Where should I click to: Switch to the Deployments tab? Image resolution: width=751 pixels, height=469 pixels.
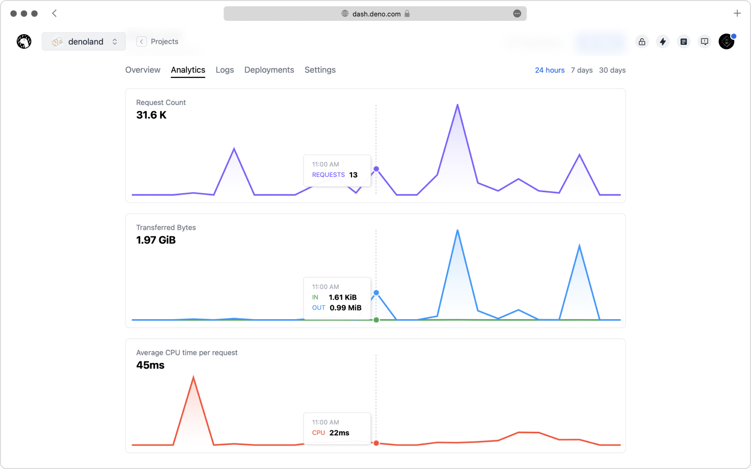pos(269,70)
